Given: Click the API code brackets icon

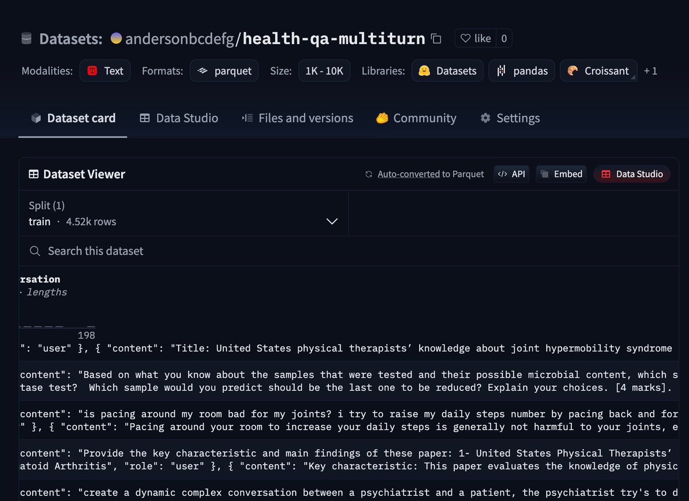Looking at the screenshot, I should pyautogui.click(x=502, y=174).
